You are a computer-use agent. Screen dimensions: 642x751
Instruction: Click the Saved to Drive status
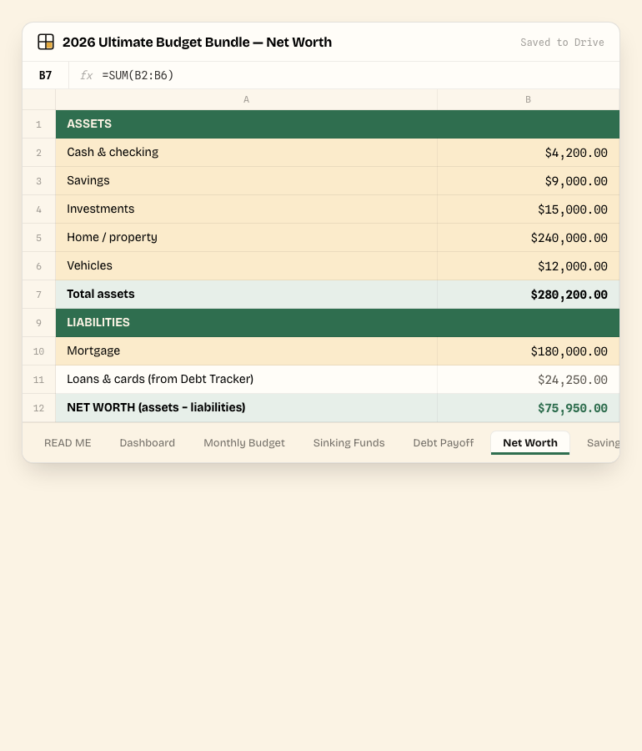tap(562, 43)
